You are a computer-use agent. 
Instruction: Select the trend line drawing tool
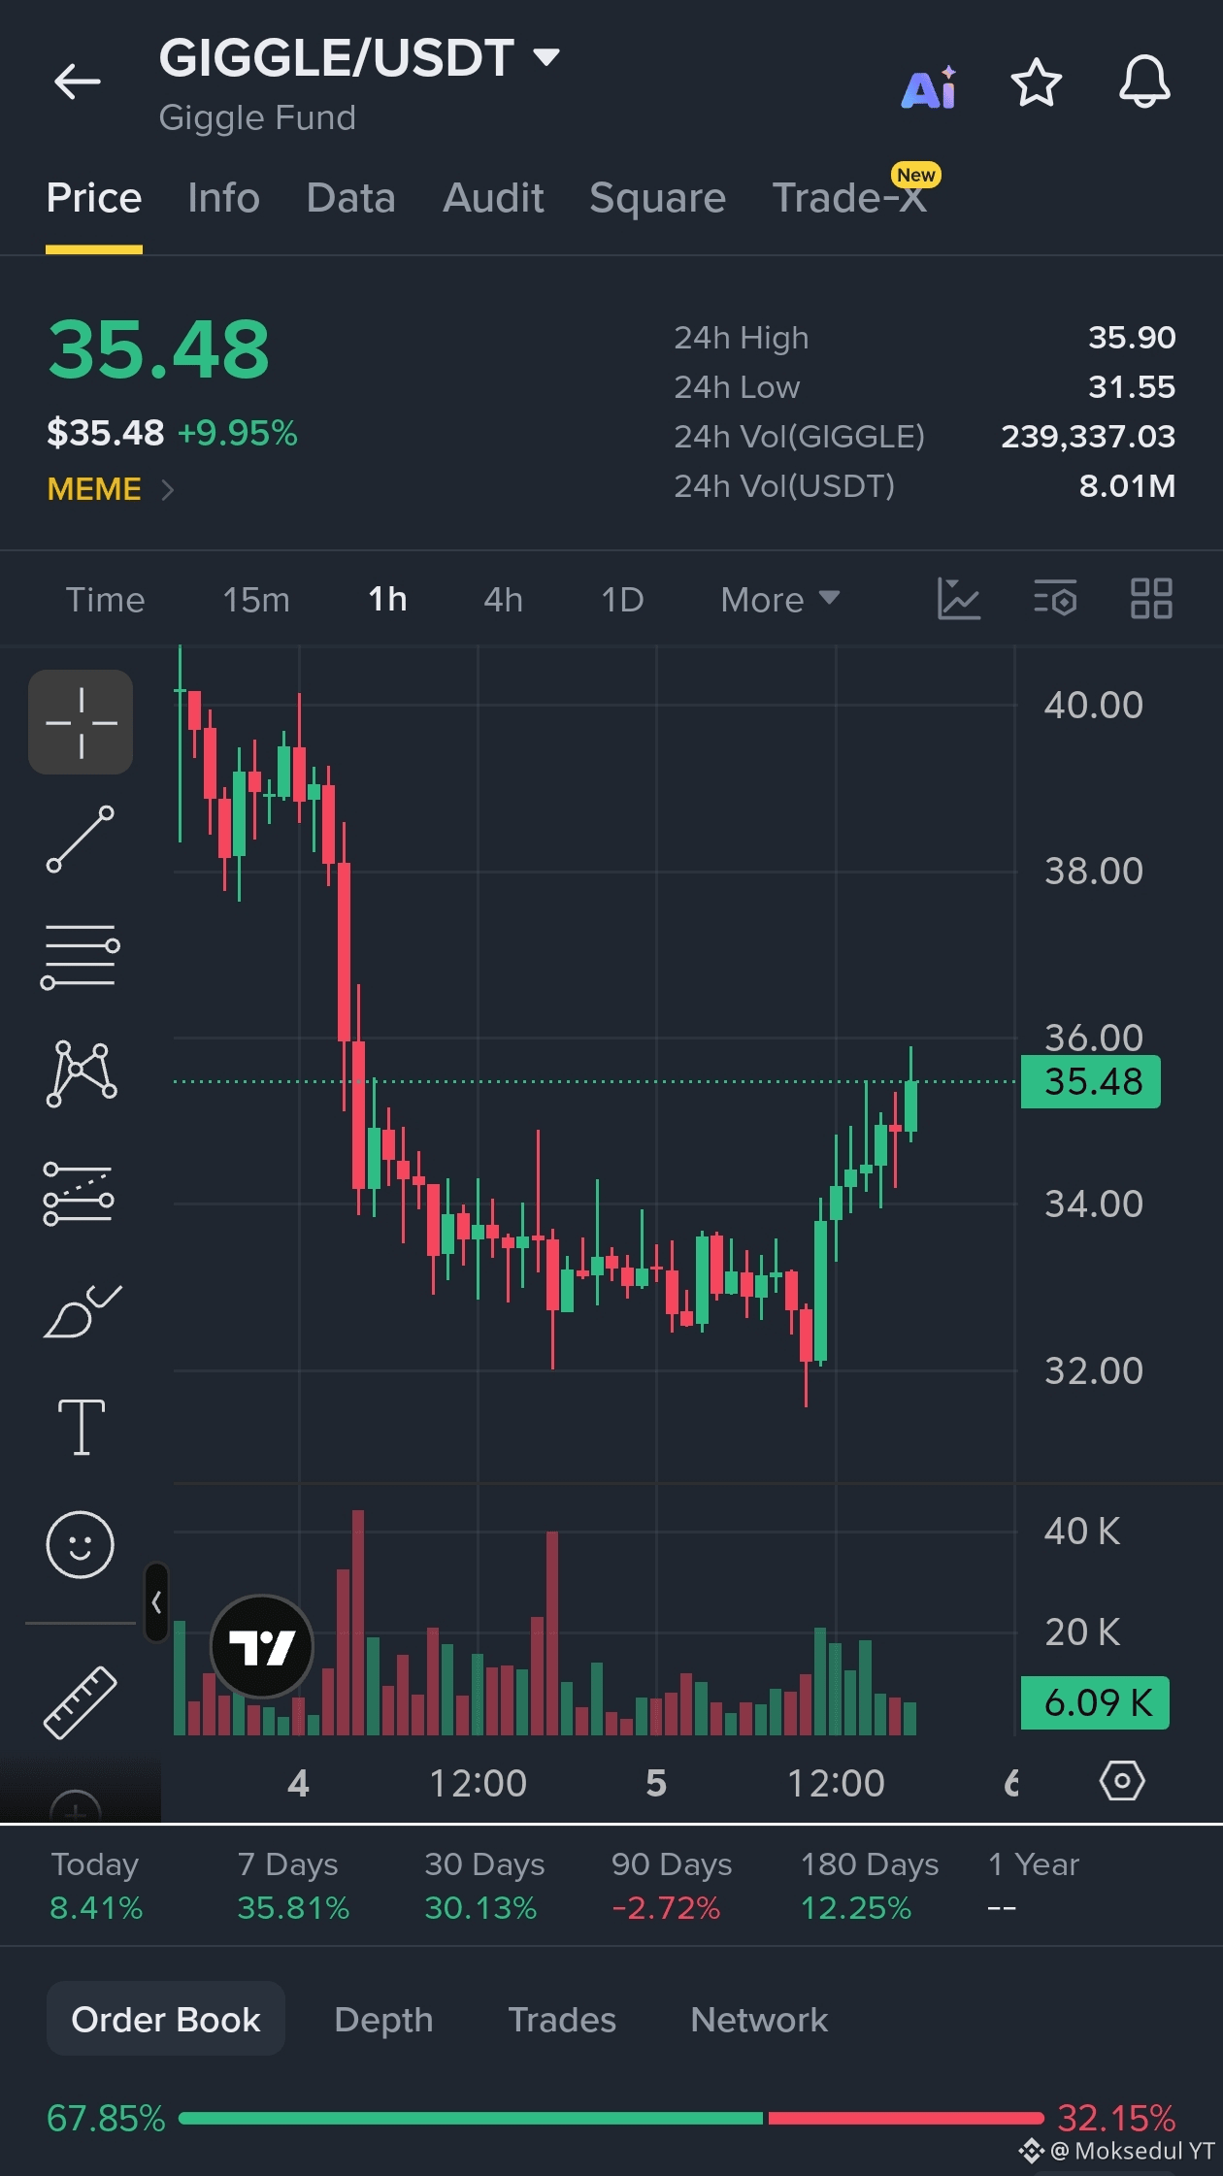point(81,840)
